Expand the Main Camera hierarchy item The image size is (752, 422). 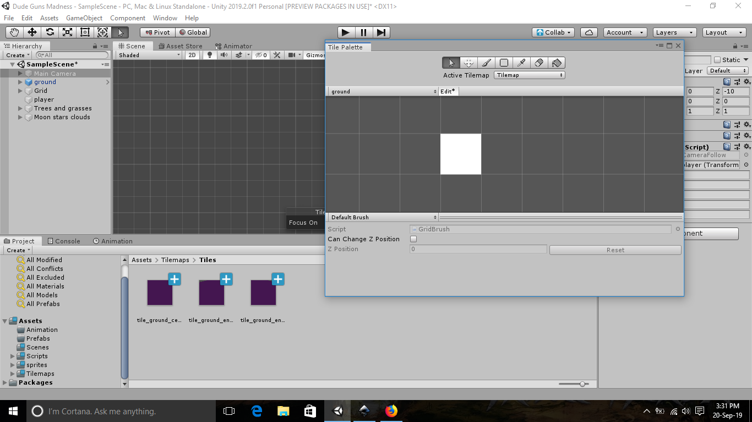[x=20, y=73]
